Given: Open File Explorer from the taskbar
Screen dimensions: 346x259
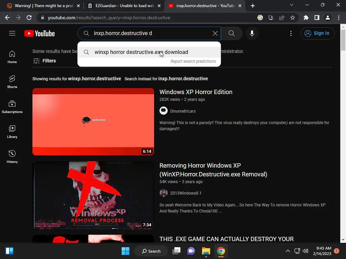Looking at the screenshot, I should point(206,251).
